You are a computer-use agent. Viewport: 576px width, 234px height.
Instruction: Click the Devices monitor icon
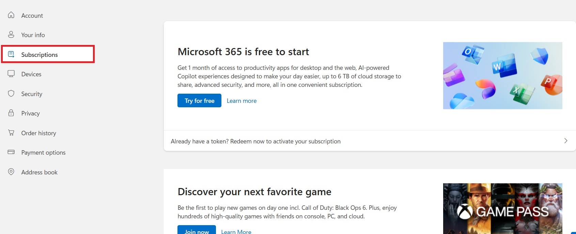point(11,74)
